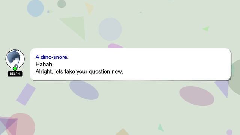Click Delphi's dolphin avatar picture

[x=15, y=59]
